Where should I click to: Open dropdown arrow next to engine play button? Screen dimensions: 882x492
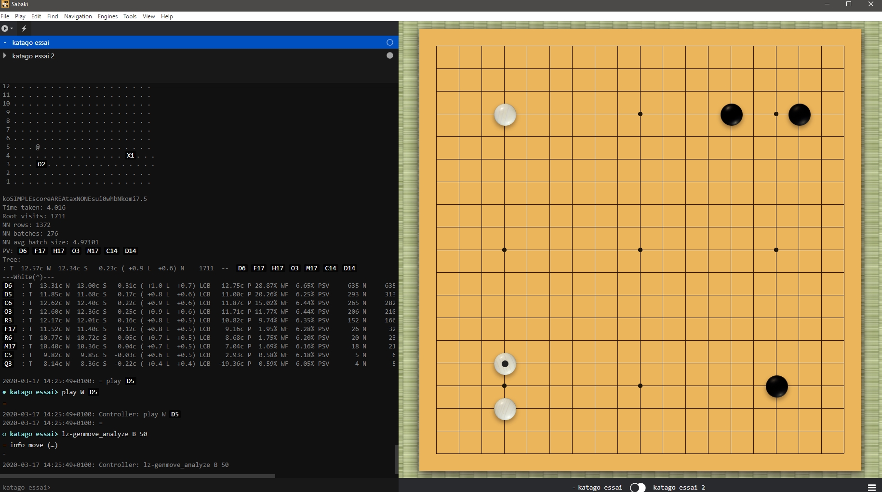pyautogui.click(x=12, y=28)
